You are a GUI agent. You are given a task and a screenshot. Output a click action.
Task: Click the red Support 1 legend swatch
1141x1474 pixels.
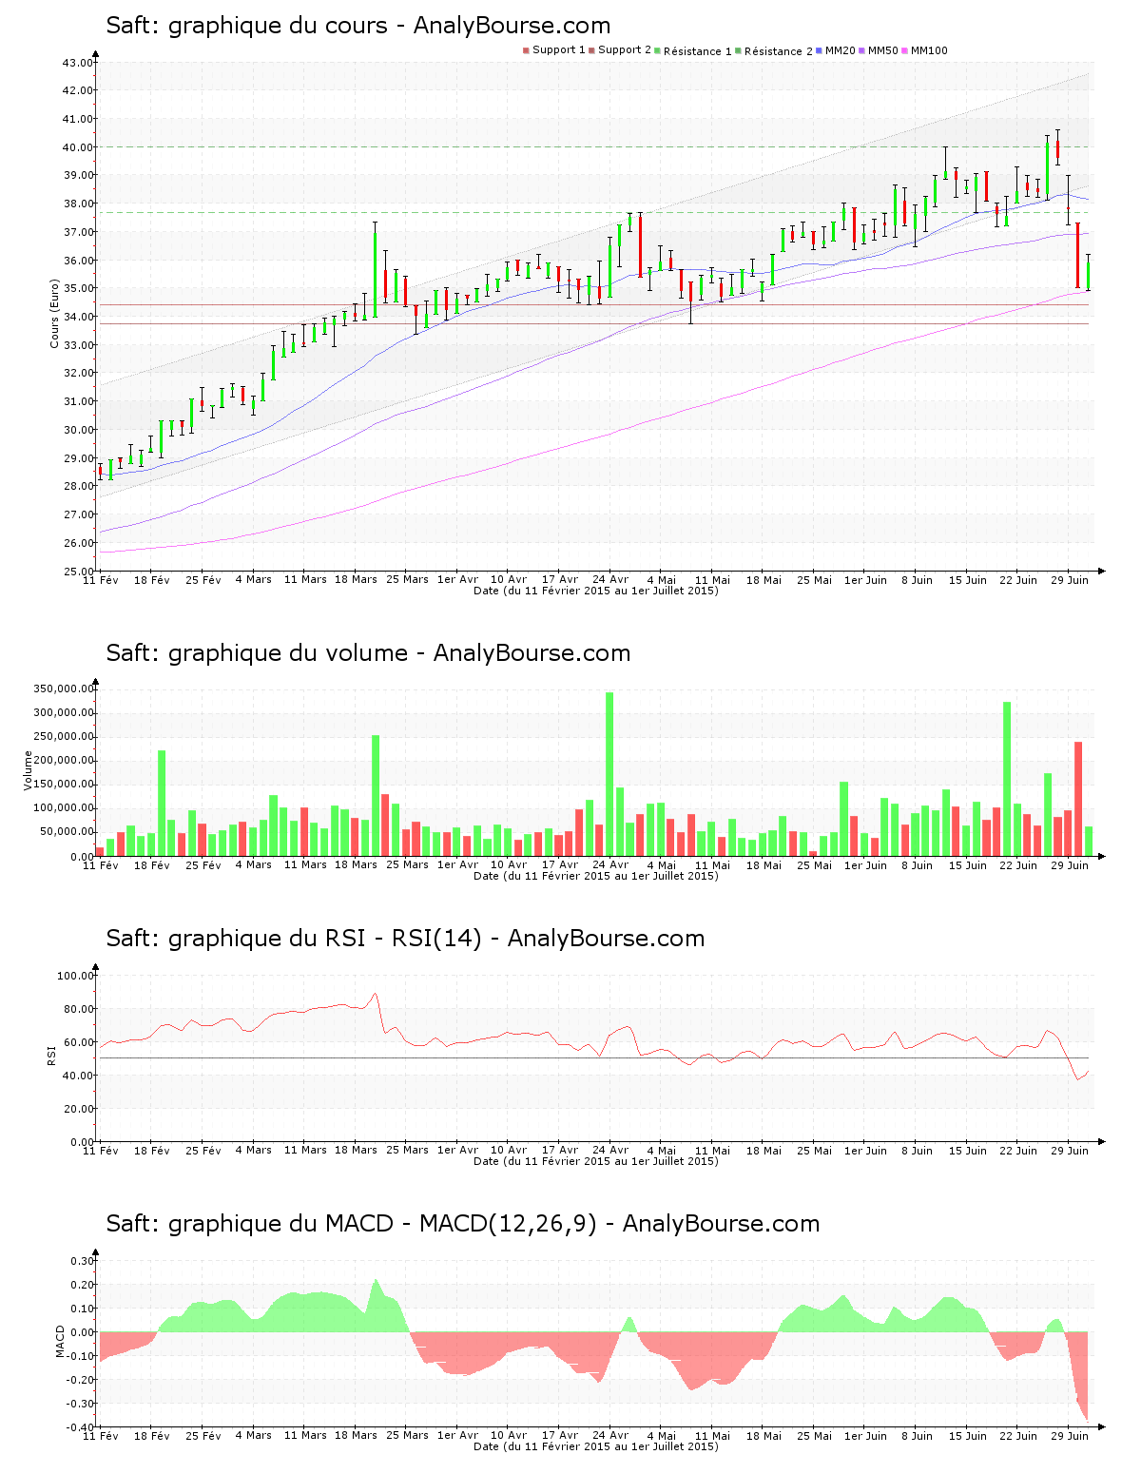pos(526,50)
